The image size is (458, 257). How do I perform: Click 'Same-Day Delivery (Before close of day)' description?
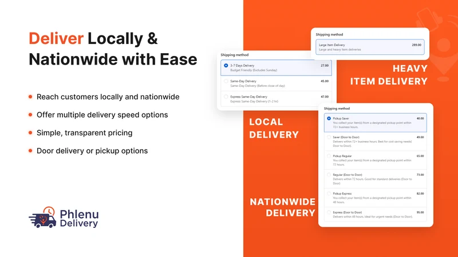257,86
